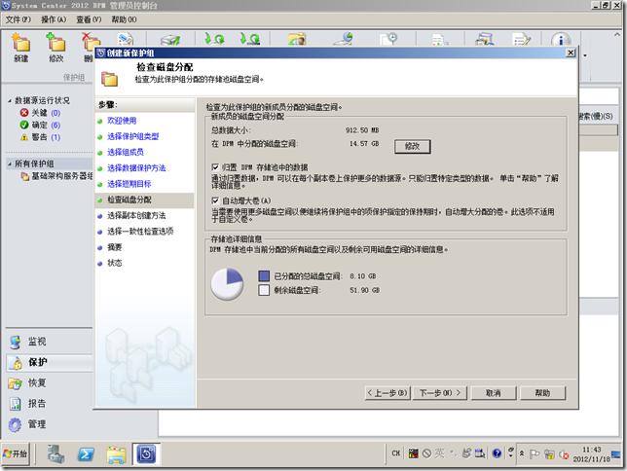Click the 下一步(N) next button
The height and width of the screenshot is (471, 627).
(x=440, y=393)
